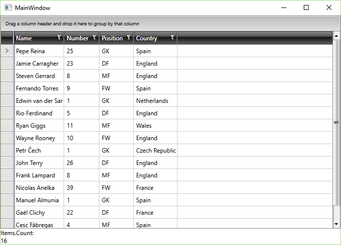The image size is (341, 245).
Task: Open the Country column filter funnel
Action: (x=172, y=38)
